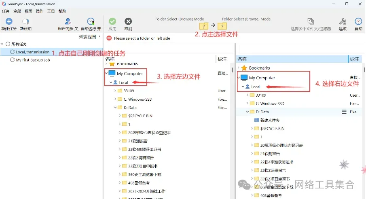
Task: Click Local user icon in right pane
Action: (x=248, y=87)
